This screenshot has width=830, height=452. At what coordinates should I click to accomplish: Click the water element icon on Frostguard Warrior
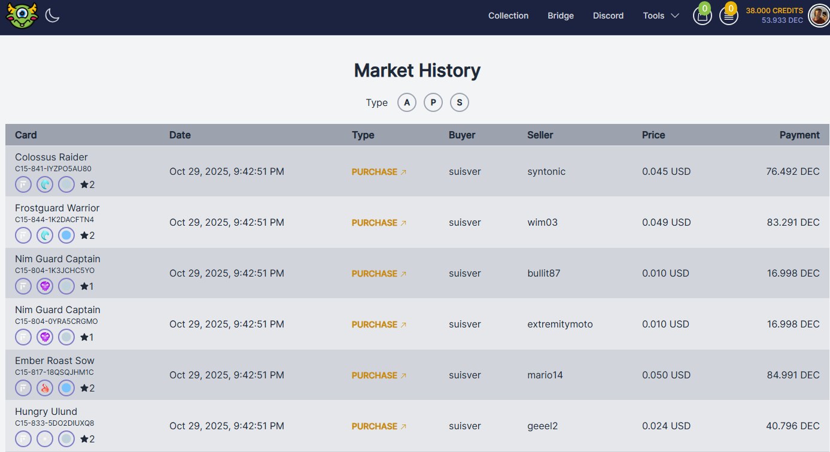click(45, 235)
